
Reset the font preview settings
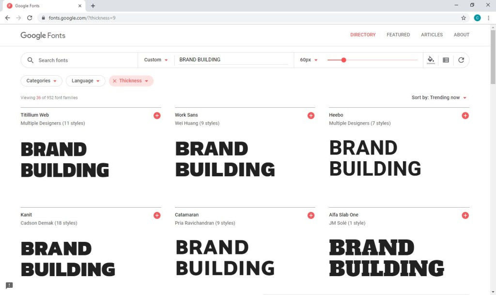point(461,60)
